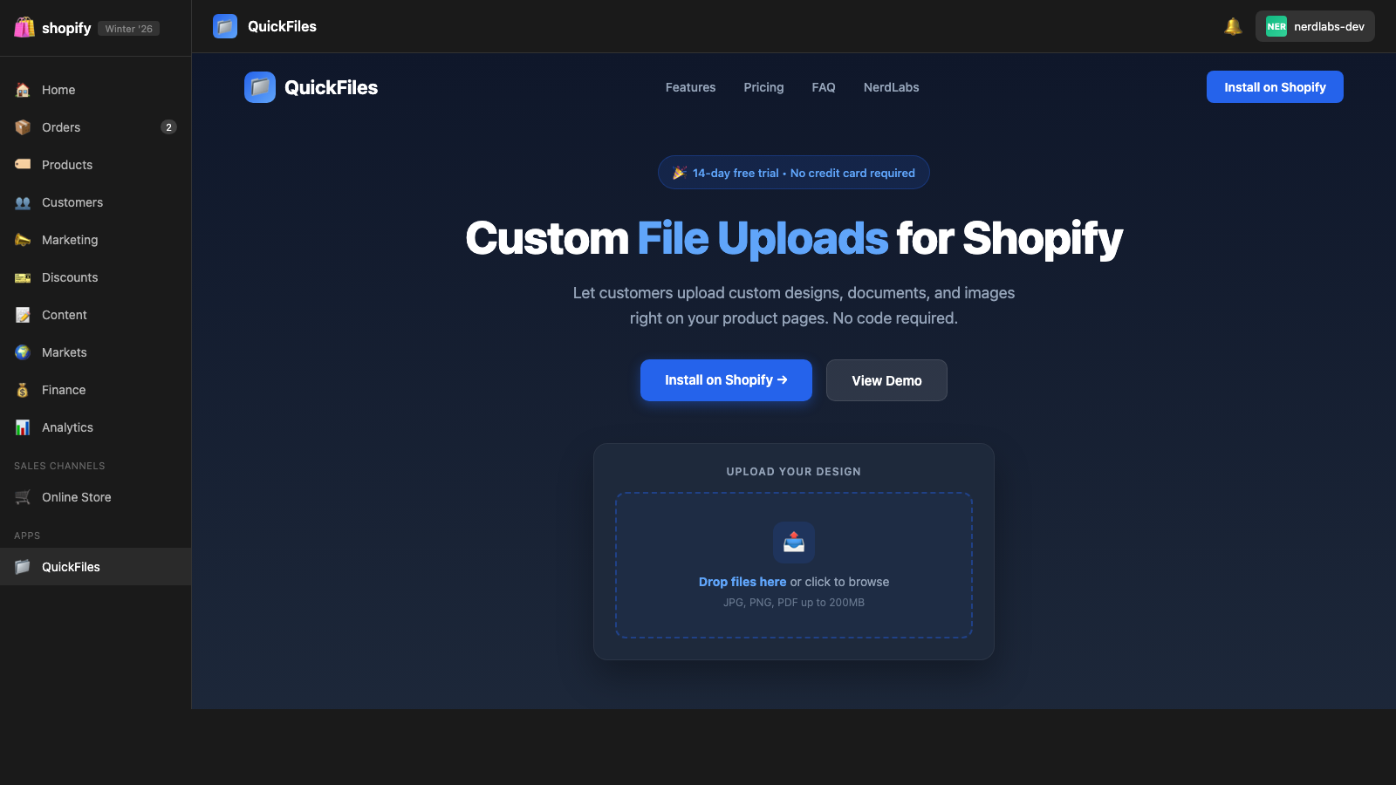This screenshot has width=1396, height=785.
Task: Go to the FAQ link
Action: point(824,87)
